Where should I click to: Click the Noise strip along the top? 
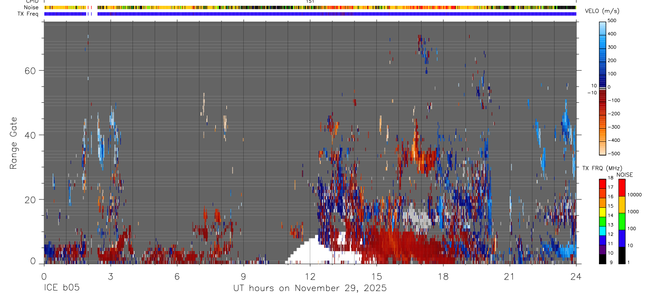tap(310, 7)
